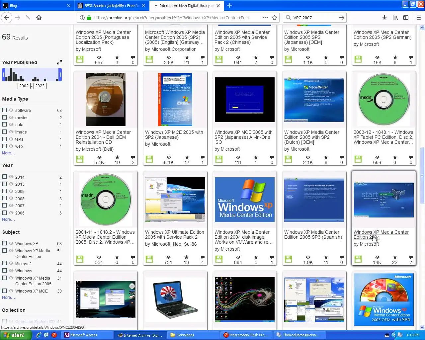Click magnifier icon in the search box
This screenshot has height=340, width=425.
tap(288, 18)
